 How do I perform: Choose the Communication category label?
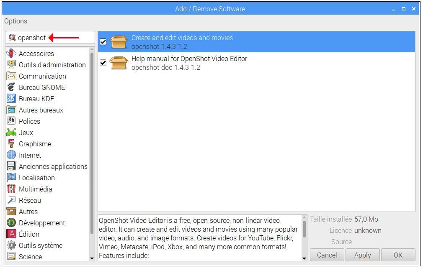(42, 76)
